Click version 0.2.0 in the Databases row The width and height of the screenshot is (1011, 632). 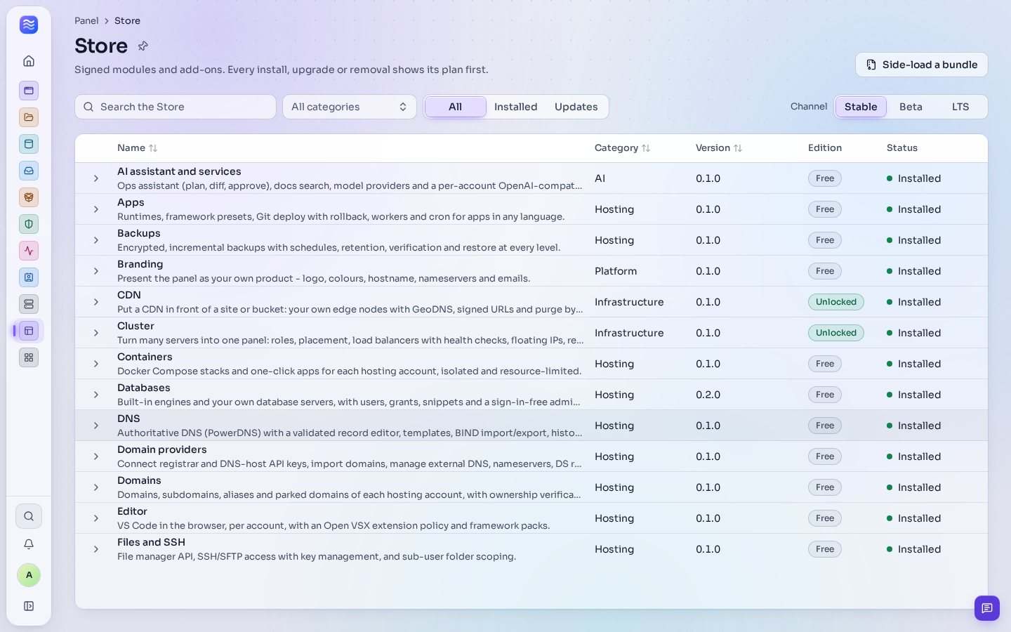(x=708, y=395)
